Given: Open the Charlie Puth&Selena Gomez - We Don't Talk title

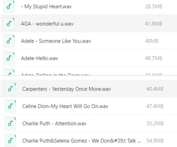Looking at the screenshot, I should (x=82, y=141).
